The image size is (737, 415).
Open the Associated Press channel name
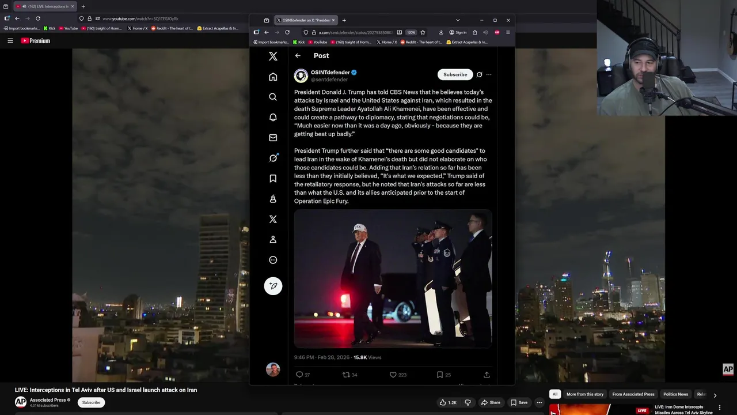pos(48,400)
